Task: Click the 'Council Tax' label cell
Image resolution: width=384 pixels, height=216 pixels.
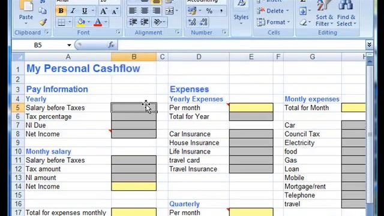Action: point(302,134)
